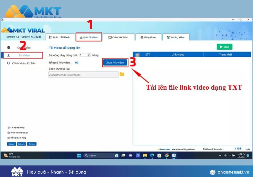Open folder browse icon for save path
Viewport: 253px width, 177px height.
(122, 74)
